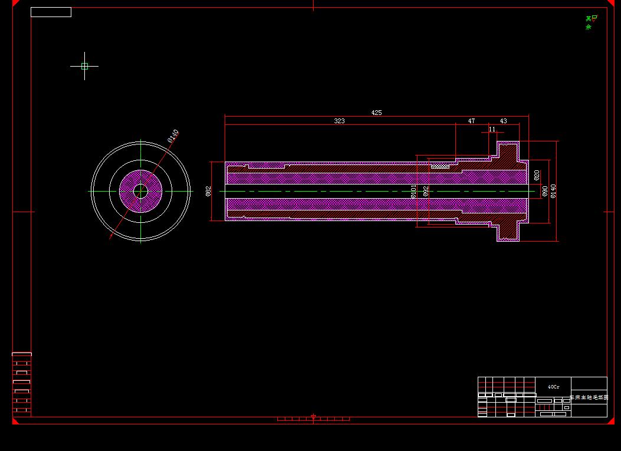Viewport: 621px width, 451px height.
Task: Select vertical Ø140 dimension beside the flange
Action: pos(553,191)
